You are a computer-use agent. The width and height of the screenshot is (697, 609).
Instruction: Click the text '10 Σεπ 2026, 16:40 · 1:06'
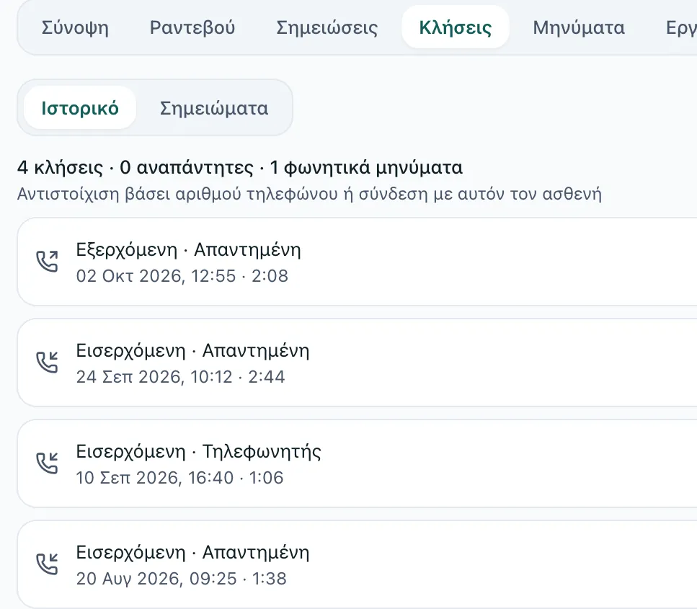click(x=179, y=478)
